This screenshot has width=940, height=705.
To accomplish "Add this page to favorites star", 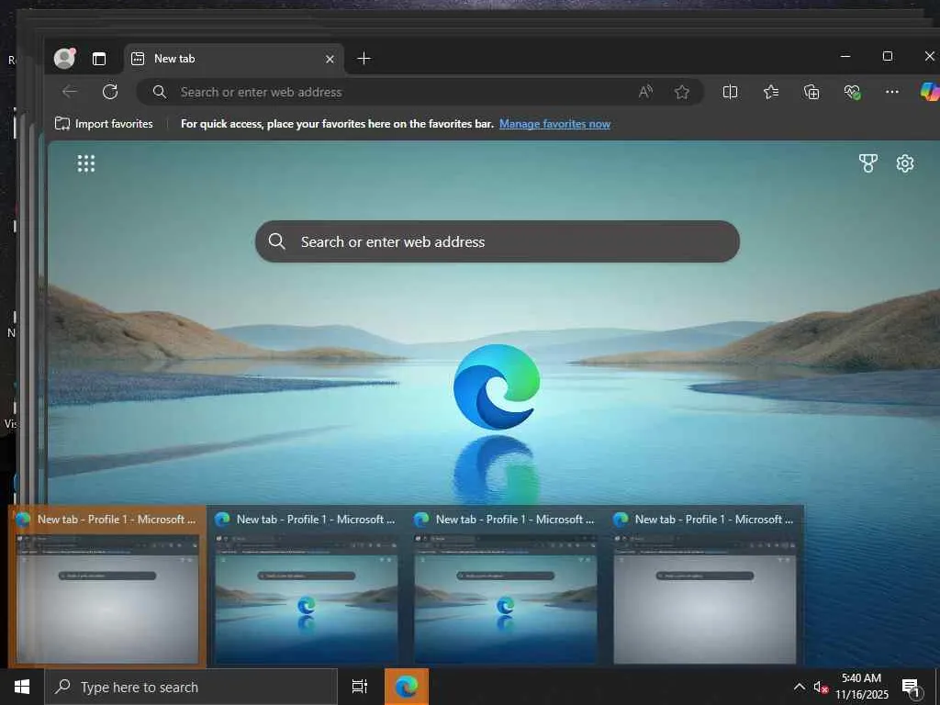I will click(682, 92).
